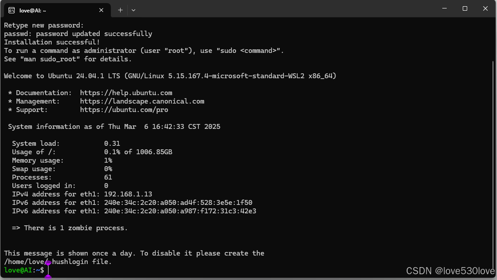Close the love@AI: ~ tab
Viewport: 497px width, 280px height.
tap(101, 10)
